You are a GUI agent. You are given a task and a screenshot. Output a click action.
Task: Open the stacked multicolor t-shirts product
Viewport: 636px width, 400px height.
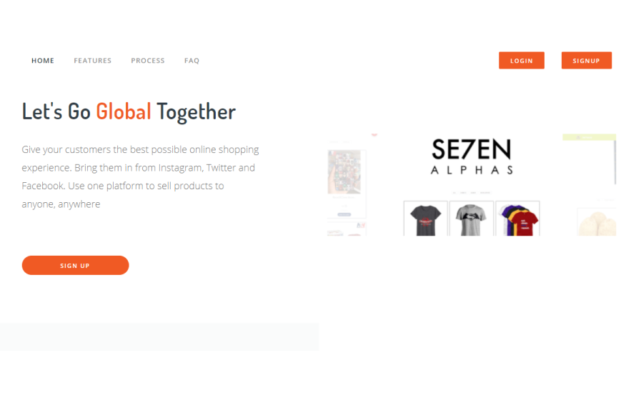[x=518, y=219]
